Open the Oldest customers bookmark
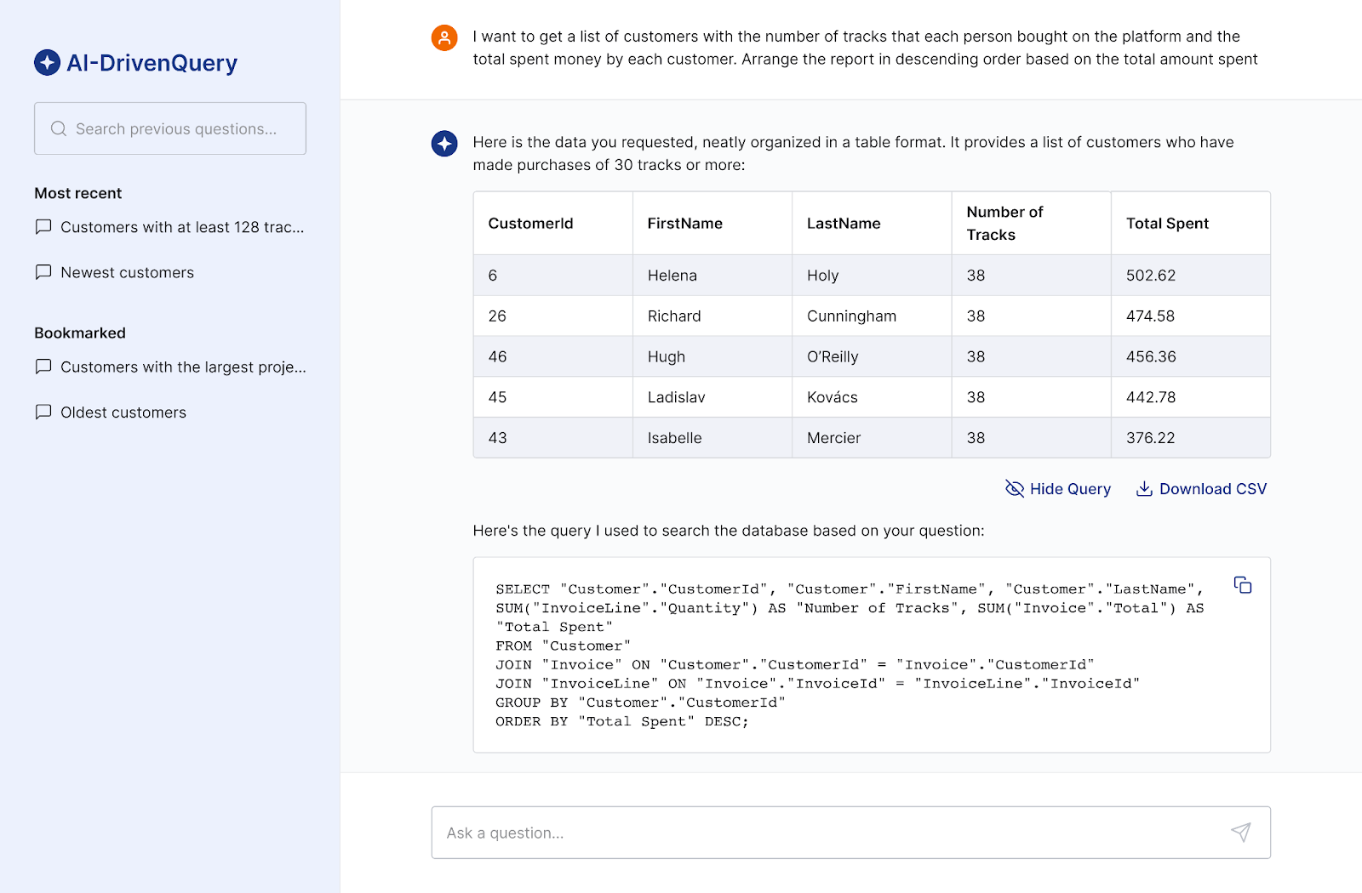Image resolution: width=1362 pixels, height=893 pixels. (x=123, y=412)
